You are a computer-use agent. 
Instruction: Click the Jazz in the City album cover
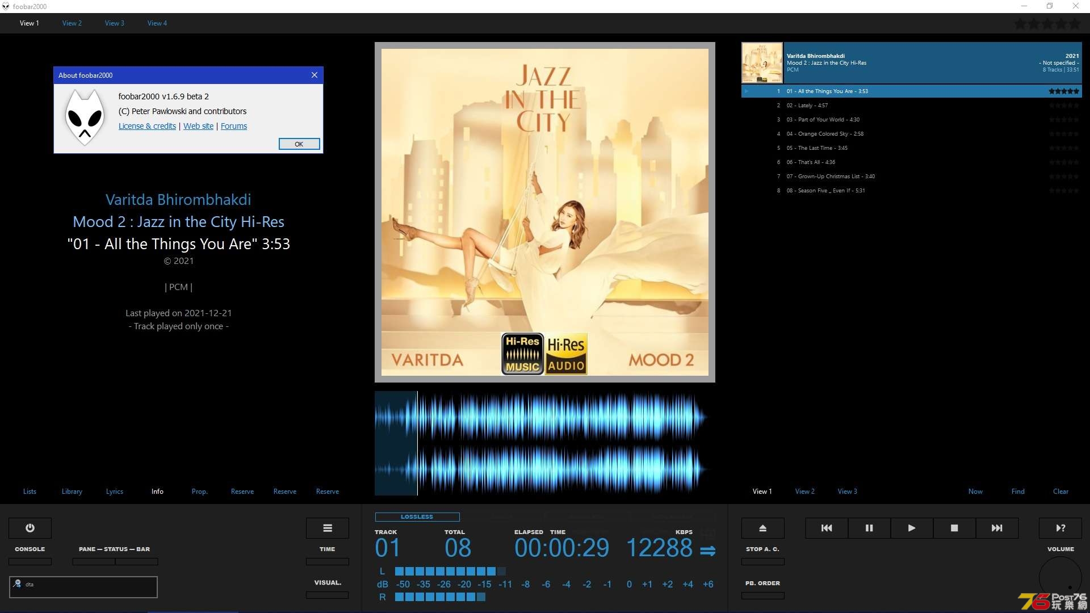[545, 212]
